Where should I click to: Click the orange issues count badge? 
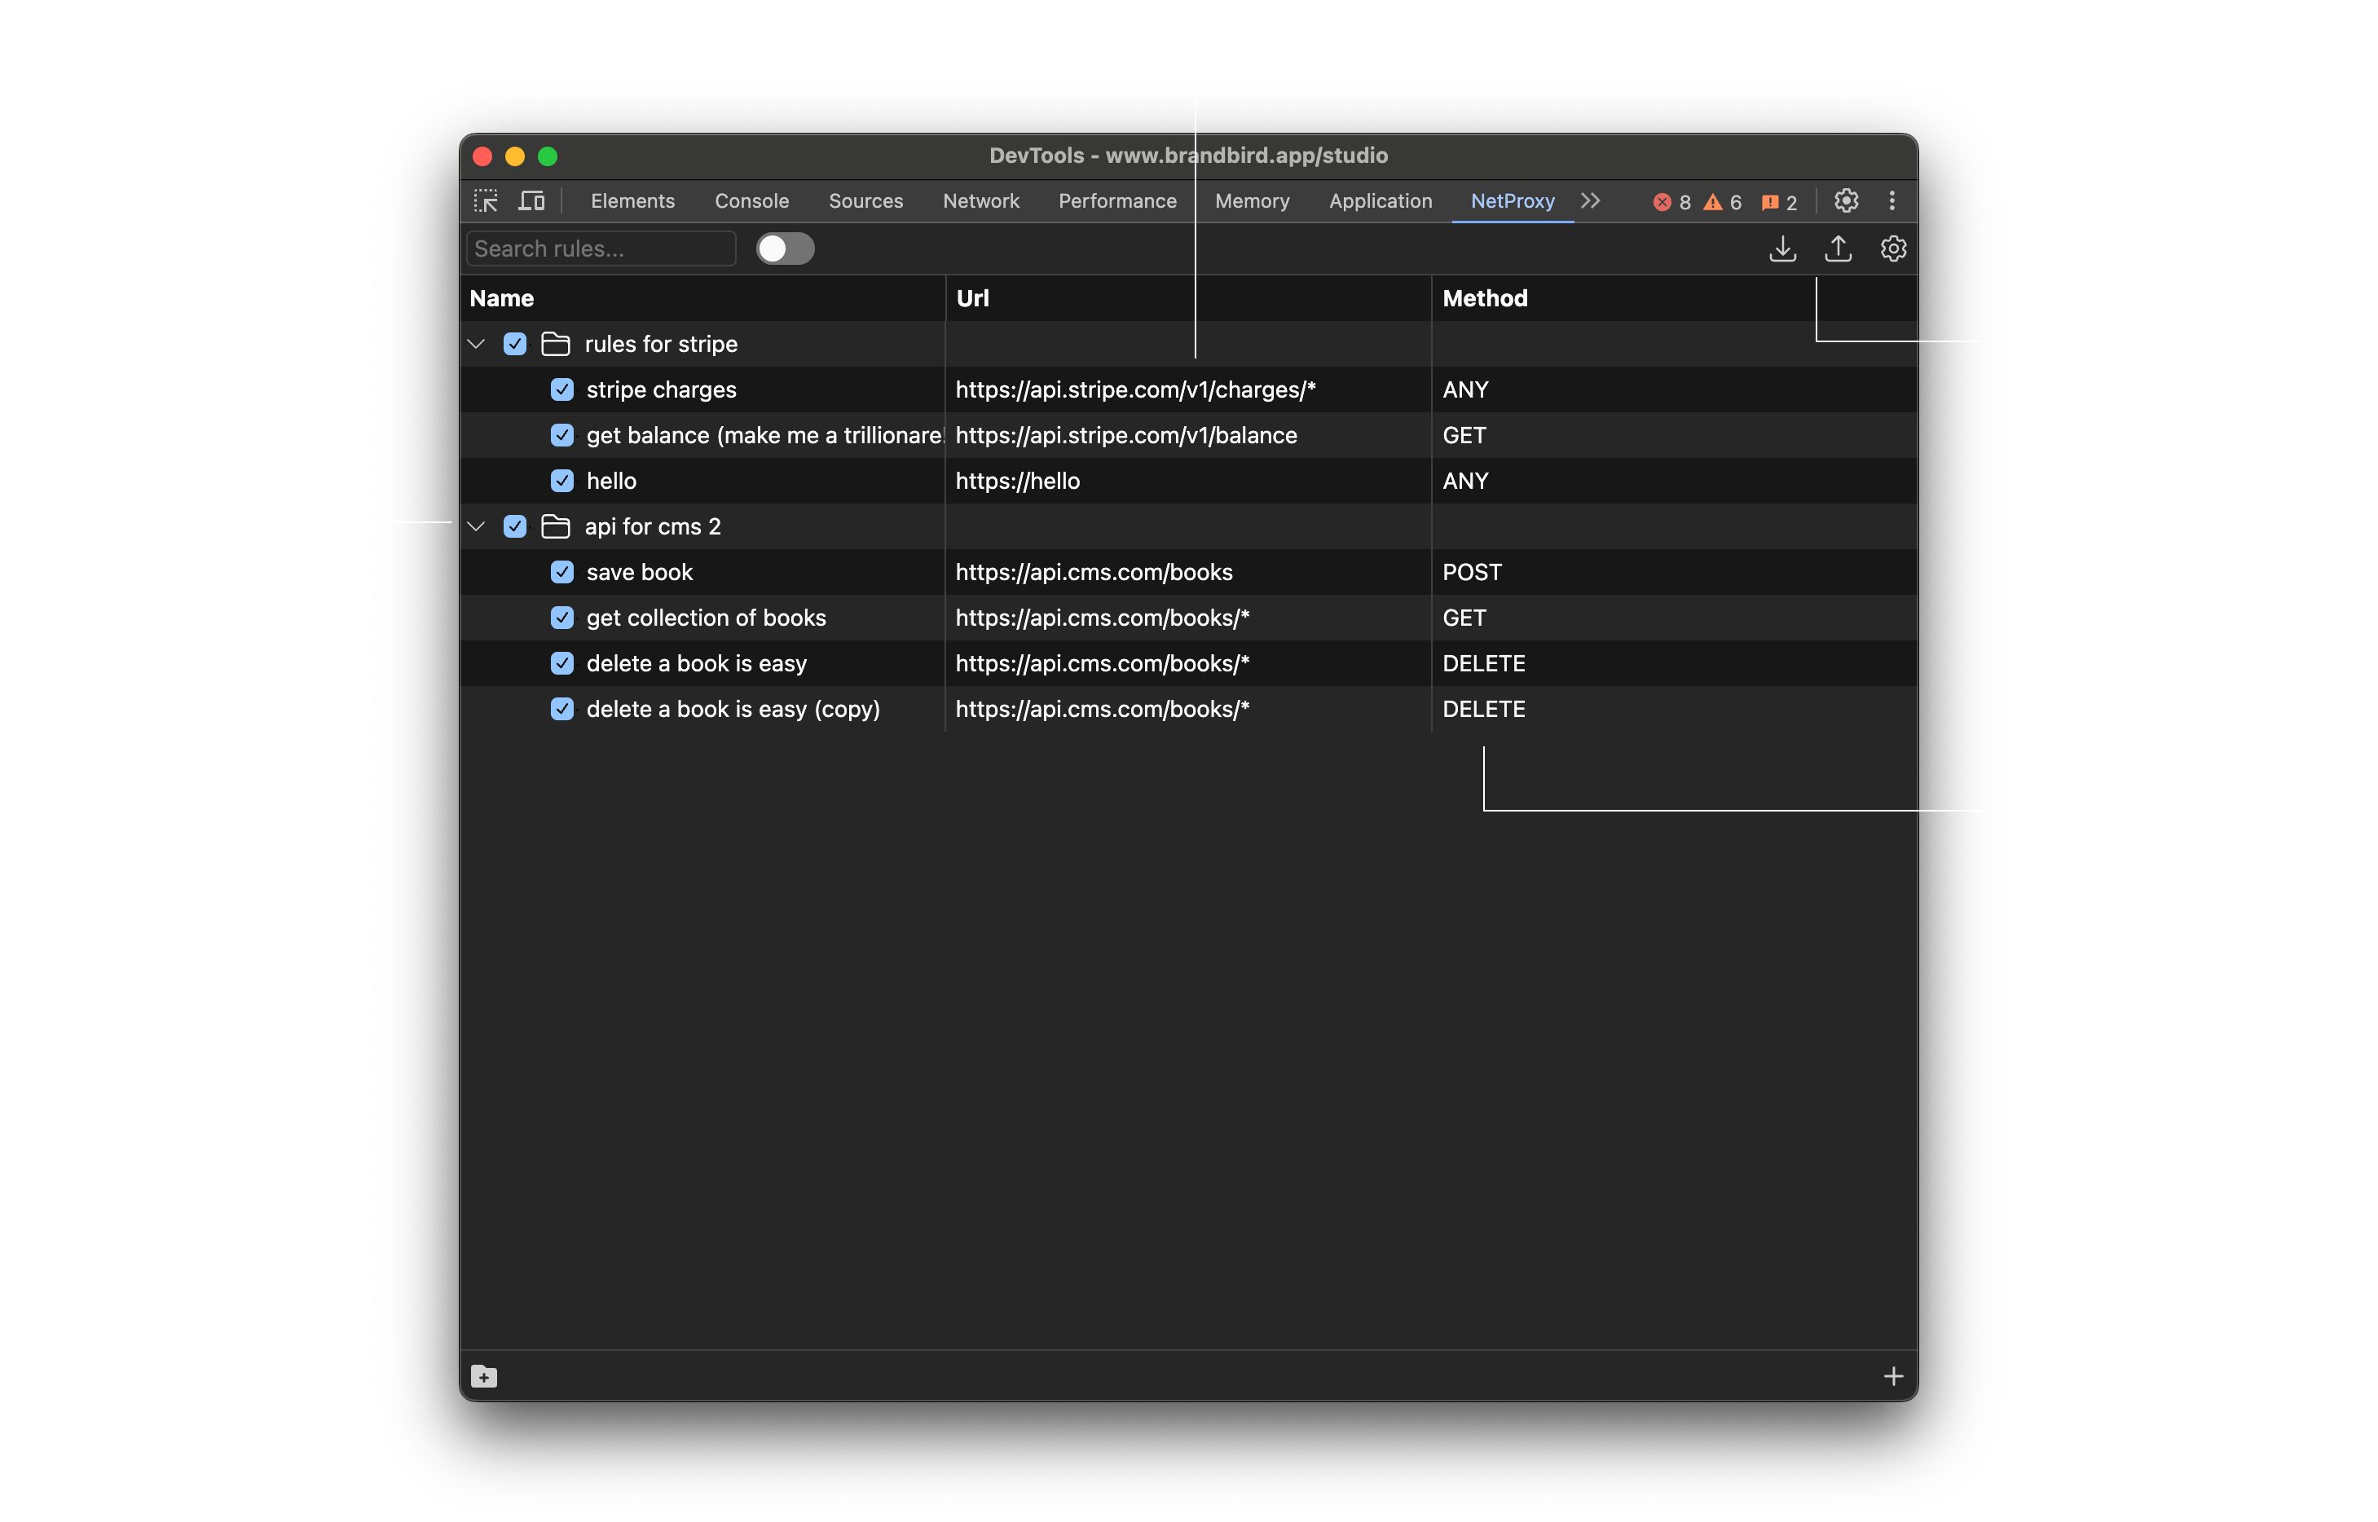[1778, 201]
